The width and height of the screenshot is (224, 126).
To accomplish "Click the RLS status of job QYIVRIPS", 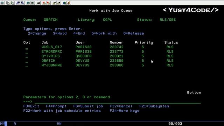I will point(170,56).
